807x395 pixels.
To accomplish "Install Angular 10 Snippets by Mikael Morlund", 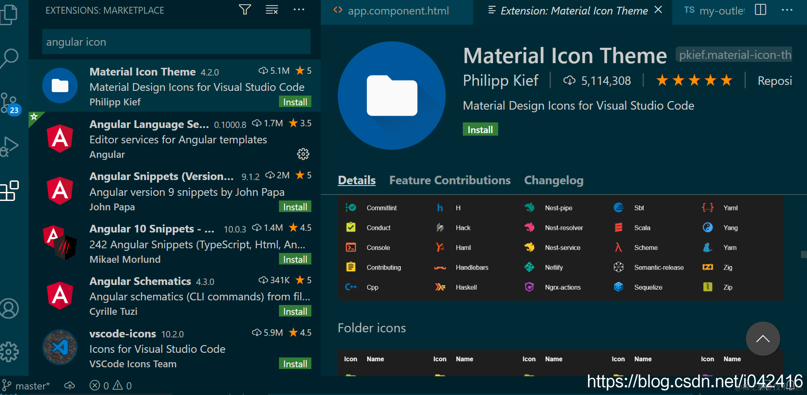I will click(x=295, y=259).
